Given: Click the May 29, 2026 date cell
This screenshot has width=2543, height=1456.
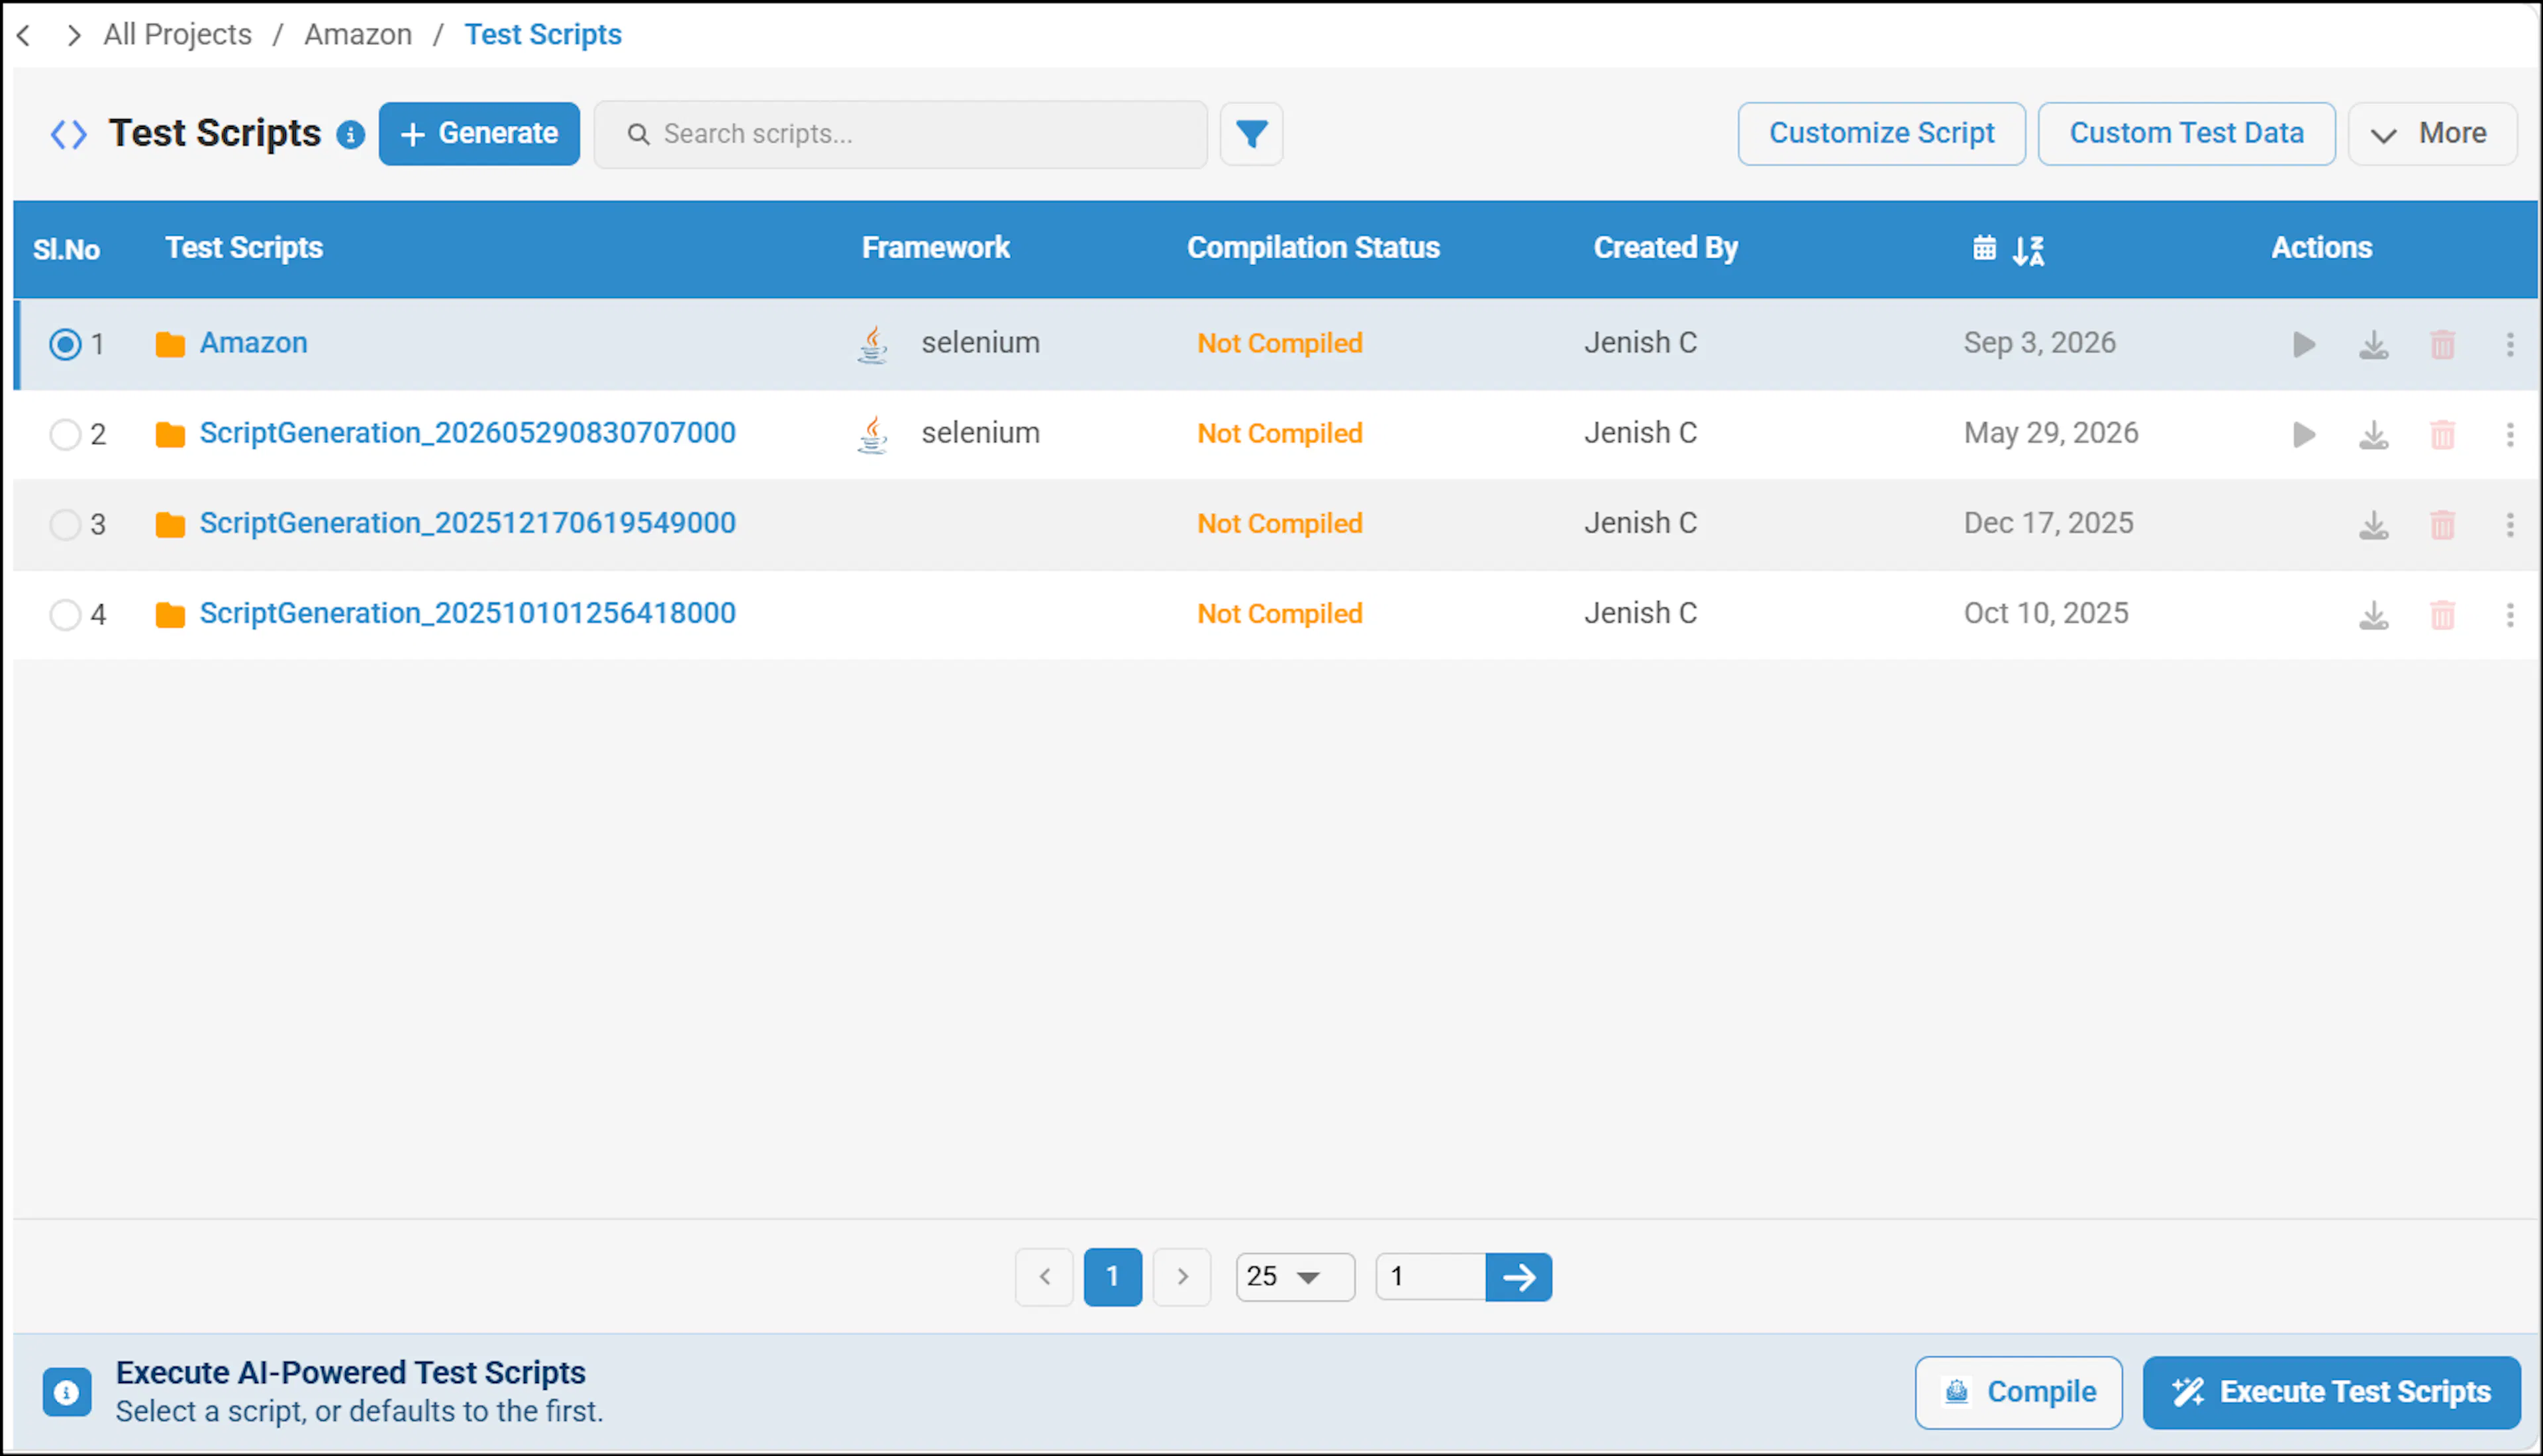Looking at the screenshot, I should click(x=2050, y=433).
